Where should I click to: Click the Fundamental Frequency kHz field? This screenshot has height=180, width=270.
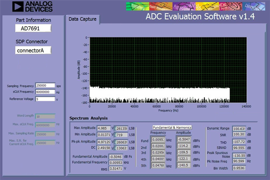(116, 163)
